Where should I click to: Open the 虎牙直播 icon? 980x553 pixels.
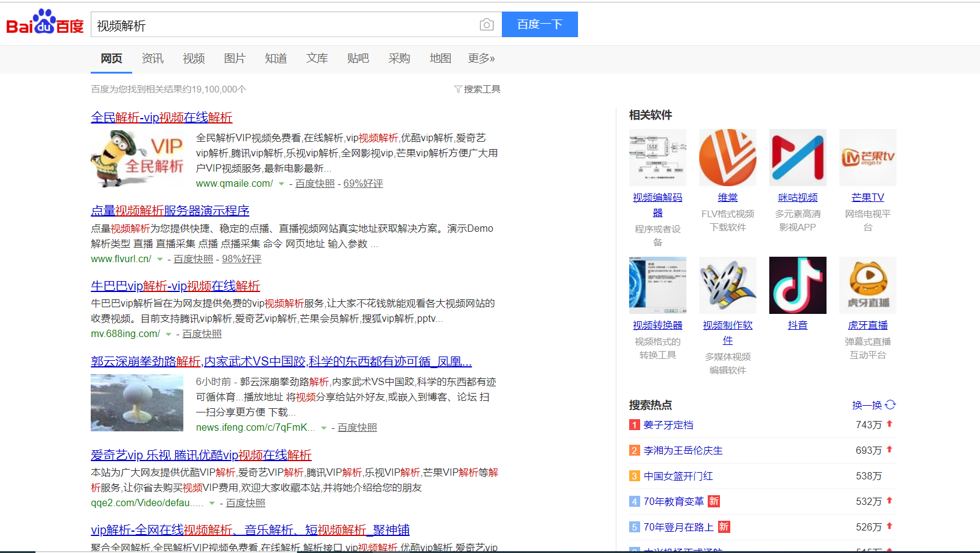click(867, 285)
